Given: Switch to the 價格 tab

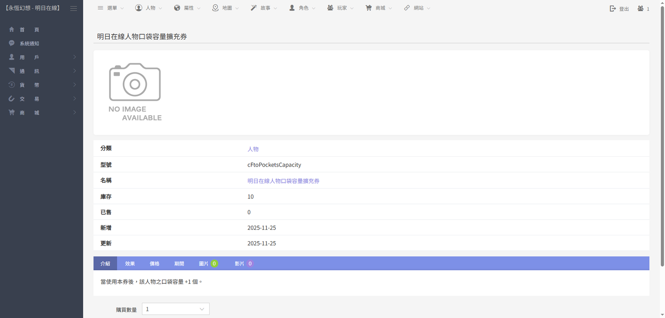Looking at the screenshot, I should coord(154,264).
